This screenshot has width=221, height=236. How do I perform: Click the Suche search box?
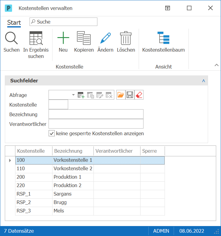point(63,22)
